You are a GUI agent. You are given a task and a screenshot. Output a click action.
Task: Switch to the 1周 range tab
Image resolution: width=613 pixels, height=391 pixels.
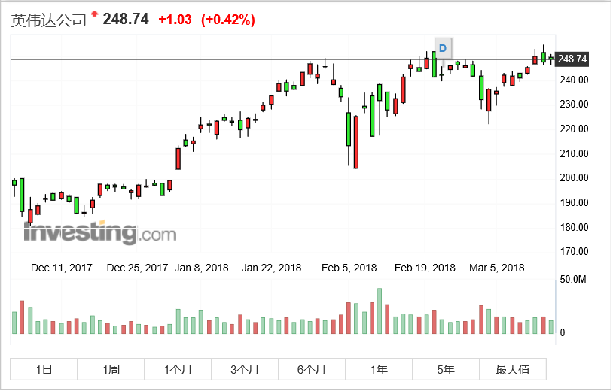click(111, 369)
